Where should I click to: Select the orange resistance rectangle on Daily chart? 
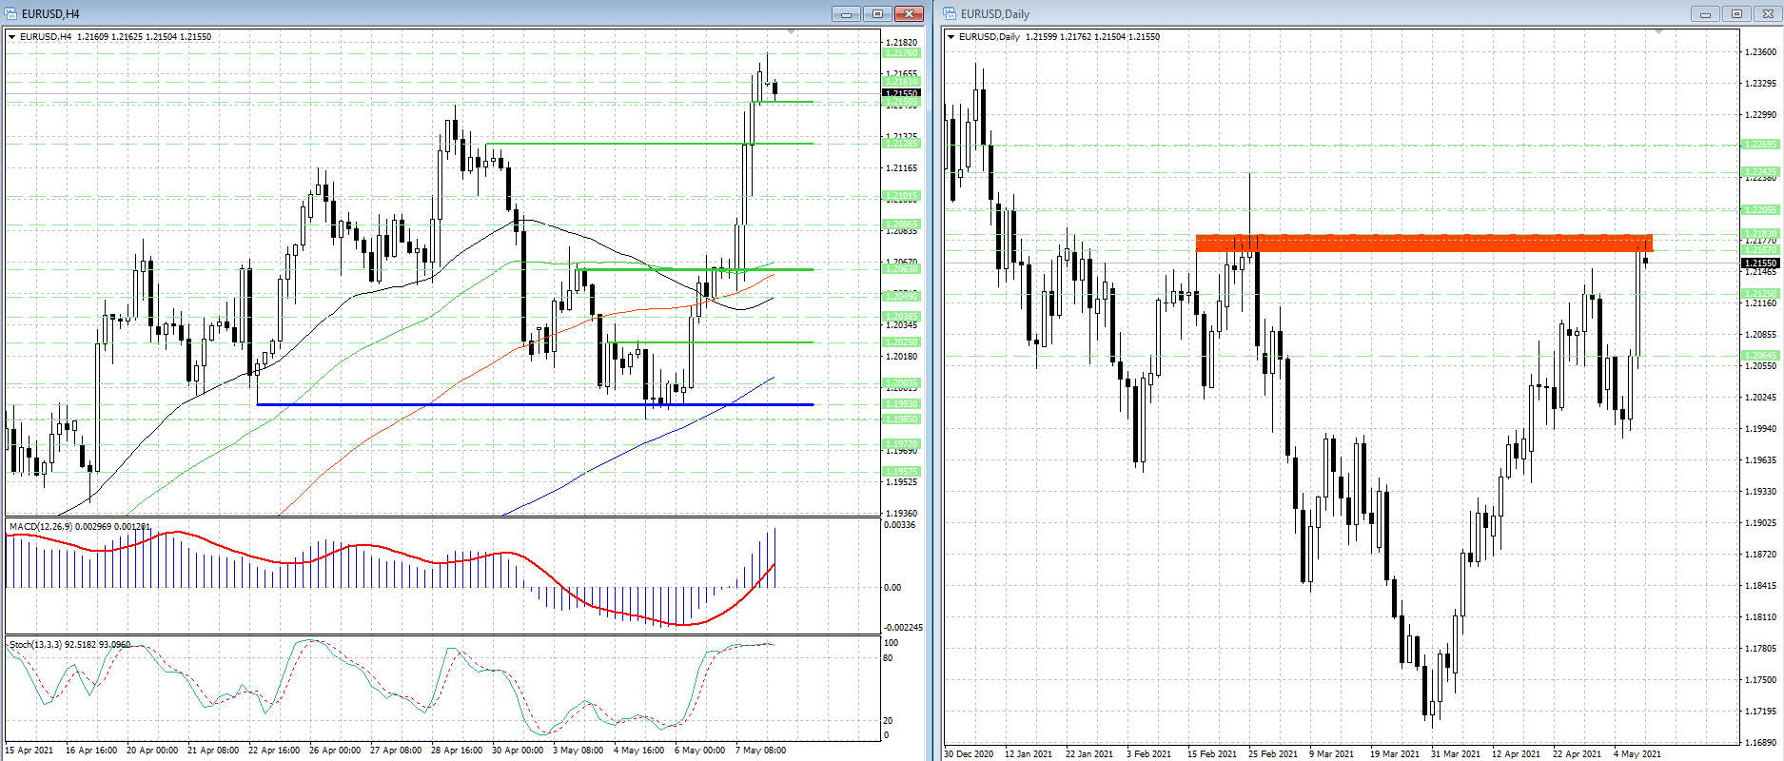tap(1424, 243)
